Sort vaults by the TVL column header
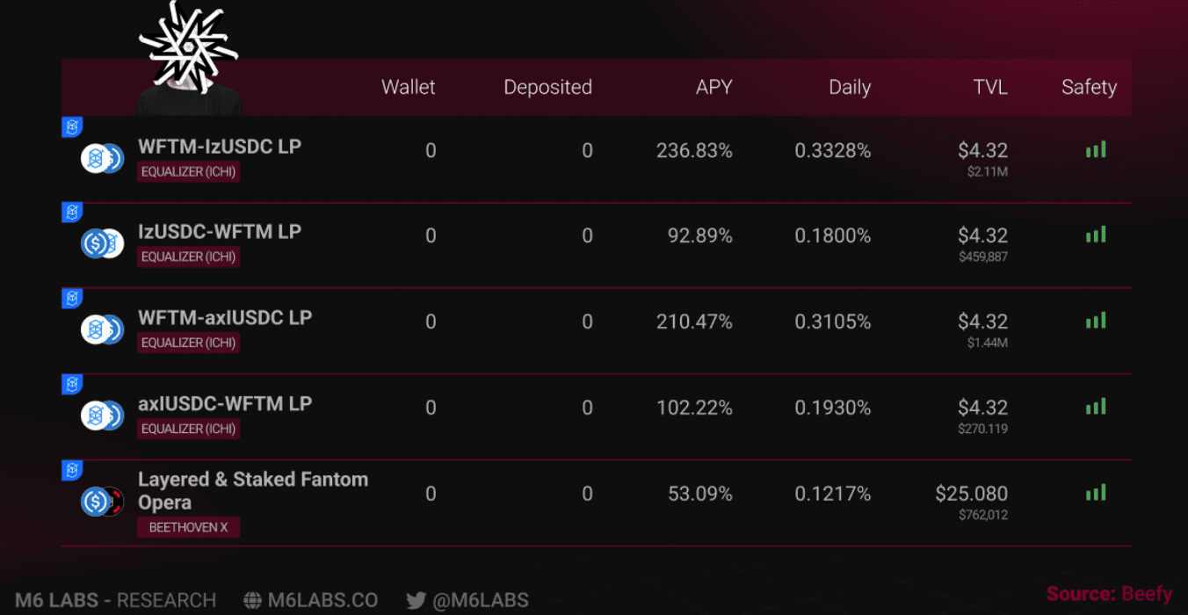The image size is (1188, 615). coord(990,87)
